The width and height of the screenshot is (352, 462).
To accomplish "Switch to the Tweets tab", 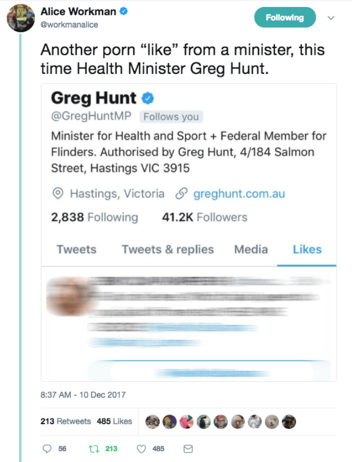I will coord(77,249).
